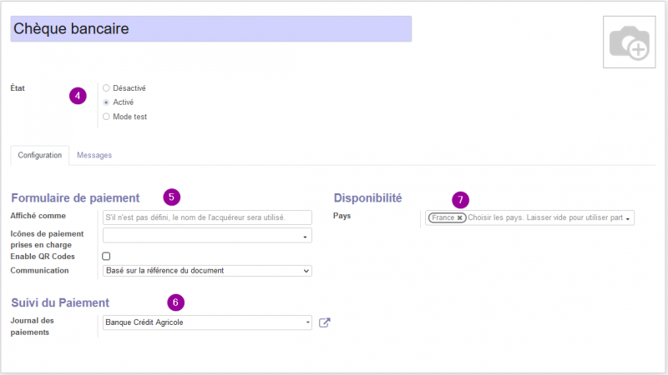Screen dimensions: 668x375
Task: Enable the QR Codes checkbox
Action: coord(106,256)
